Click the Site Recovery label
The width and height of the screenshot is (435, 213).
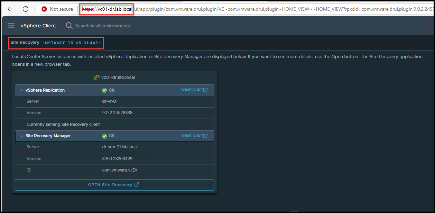pyautogui.click(x=25, y=43)
